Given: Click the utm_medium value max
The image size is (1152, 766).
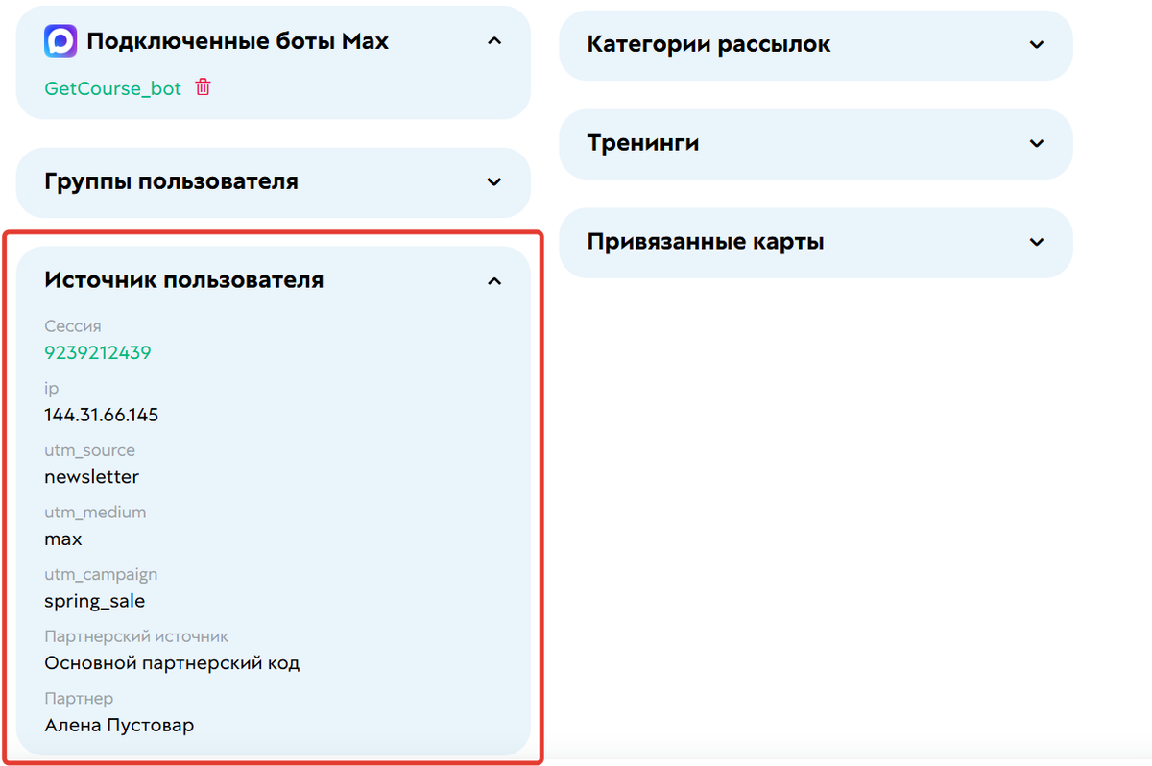Looking at the screenshot, I should pos(62,539).
